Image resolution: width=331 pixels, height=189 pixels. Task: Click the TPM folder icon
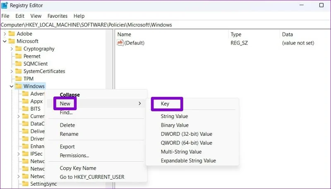[18, 79]
